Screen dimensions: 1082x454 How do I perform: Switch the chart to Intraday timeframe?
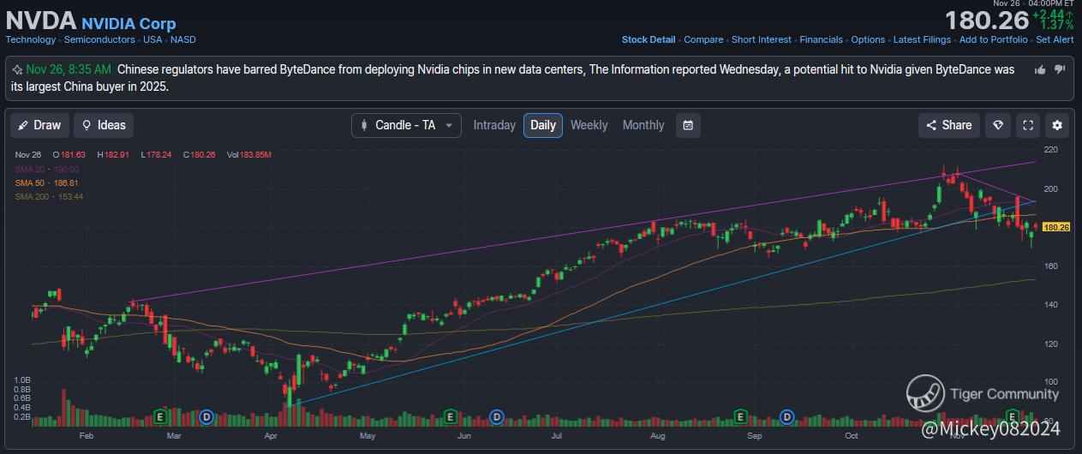coord(494,125)
